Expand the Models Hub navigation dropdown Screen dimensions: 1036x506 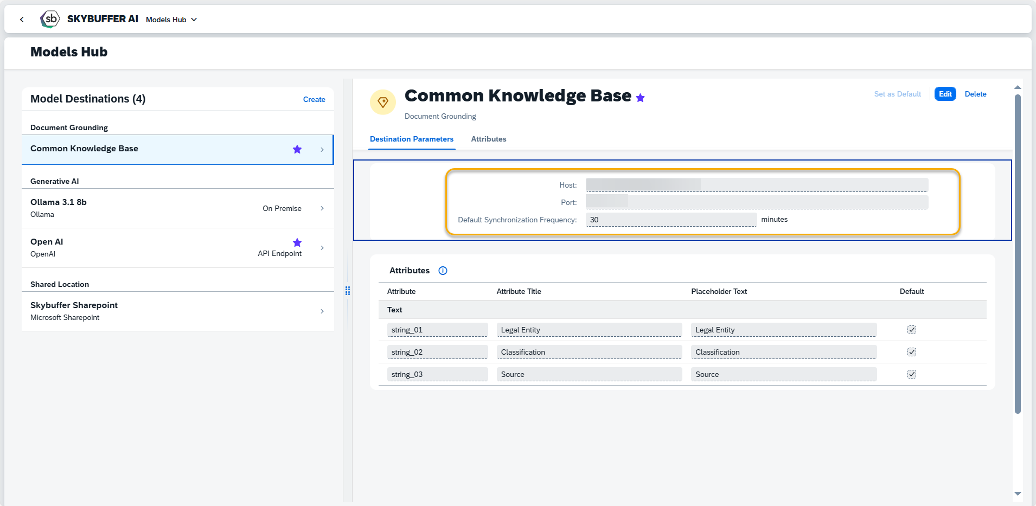(x=171, y=20)
